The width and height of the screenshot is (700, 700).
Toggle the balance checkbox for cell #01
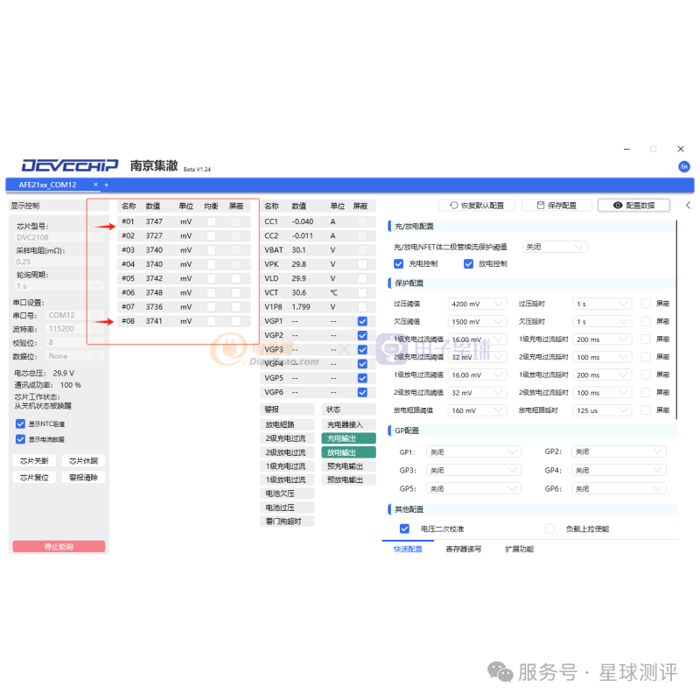211,222
